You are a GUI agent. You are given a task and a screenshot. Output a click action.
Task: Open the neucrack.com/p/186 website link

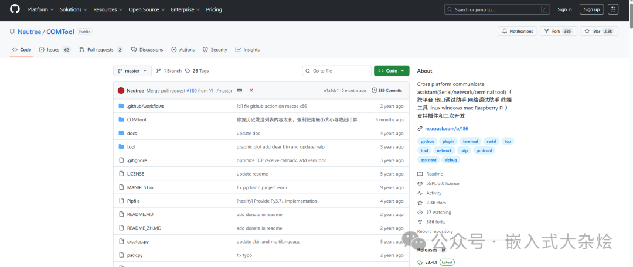tap(446, 129)
